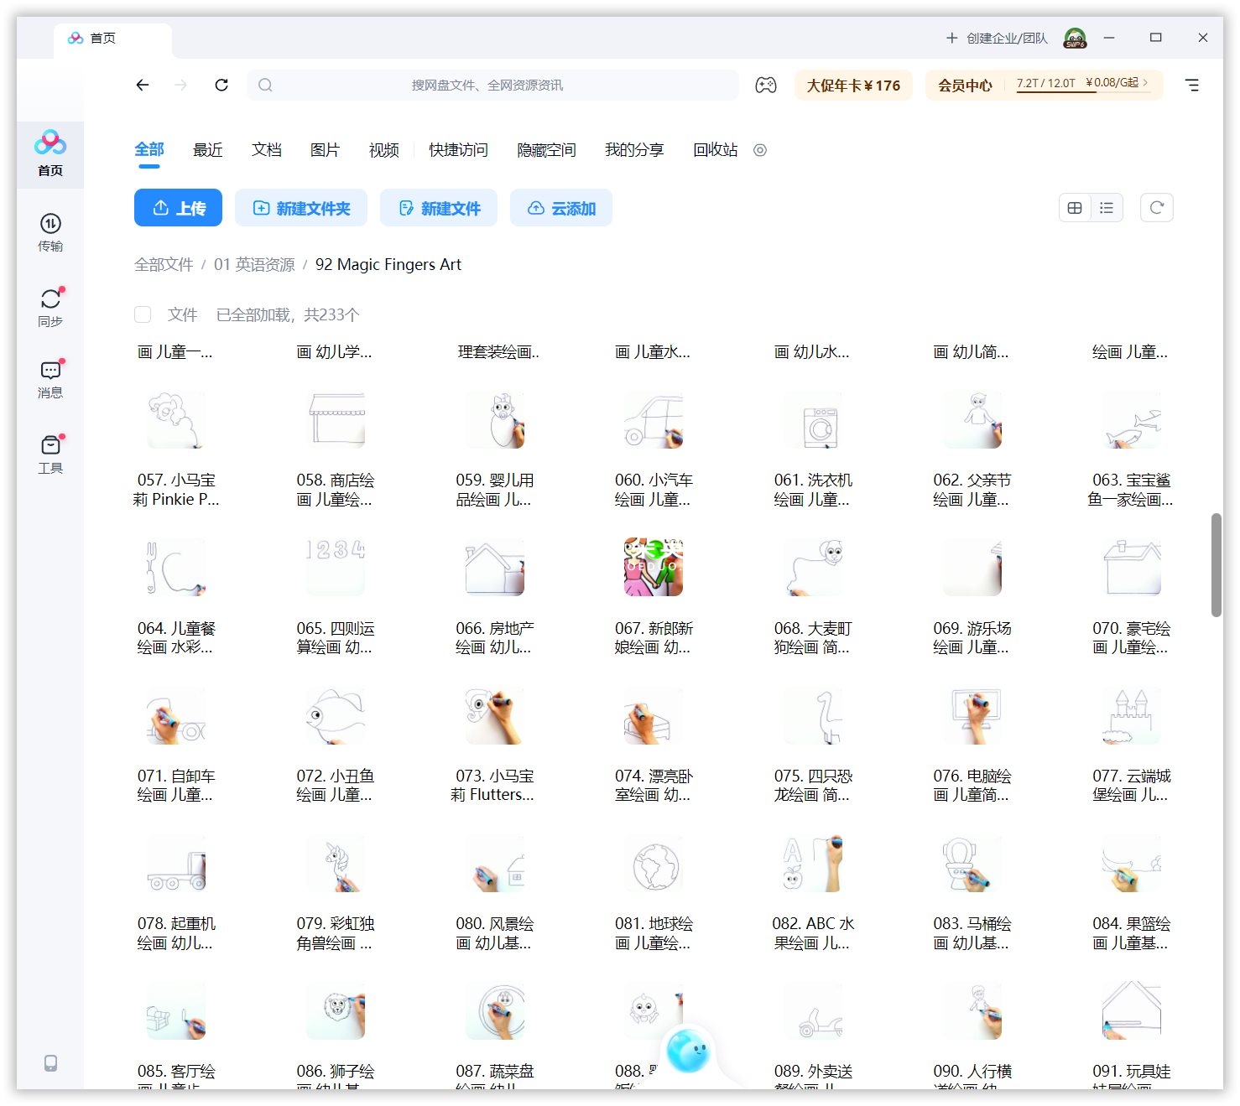Refresh the file list with the circular arrow icon

tap(1156, 207)
